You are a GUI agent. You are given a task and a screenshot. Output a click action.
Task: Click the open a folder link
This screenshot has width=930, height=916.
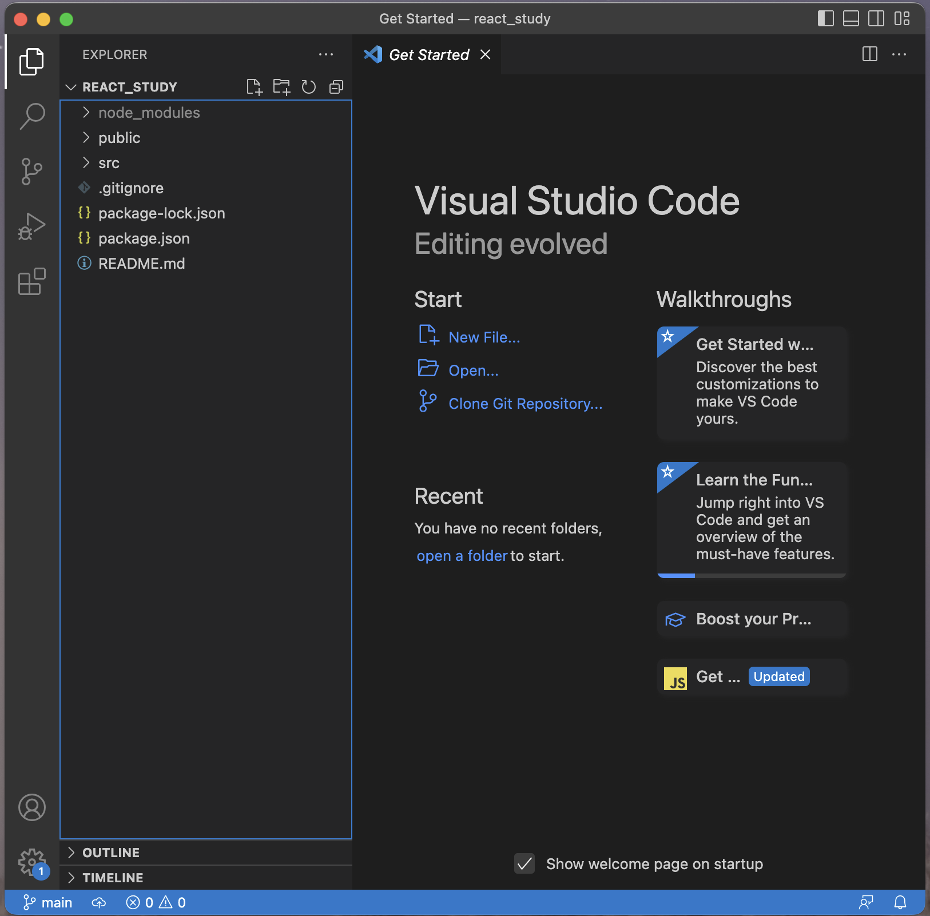[x=462, y=556]
